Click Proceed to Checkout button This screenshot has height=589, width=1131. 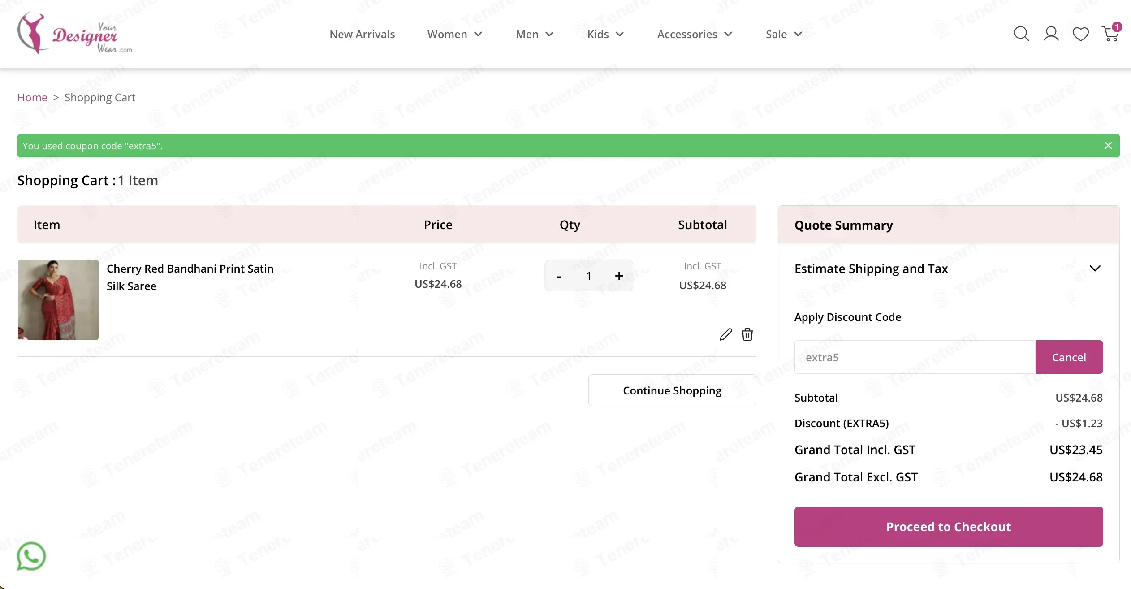pos(948,527)
